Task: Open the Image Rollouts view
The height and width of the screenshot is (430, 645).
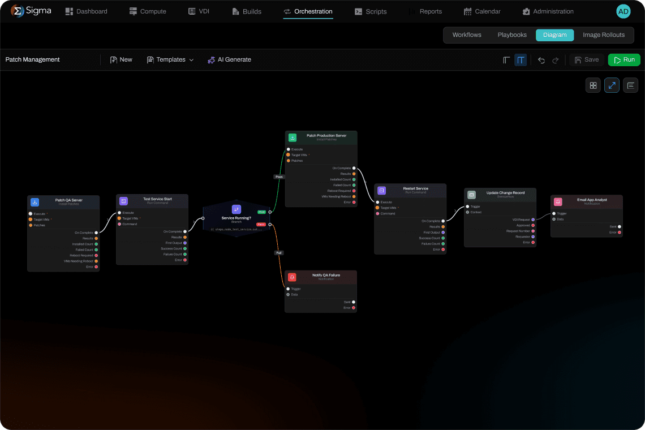Action: pos(604,35)
